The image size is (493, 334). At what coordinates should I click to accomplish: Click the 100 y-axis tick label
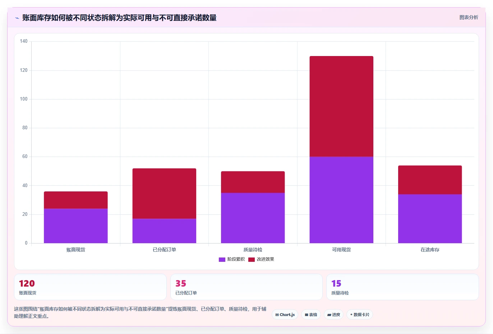(24, 99)
